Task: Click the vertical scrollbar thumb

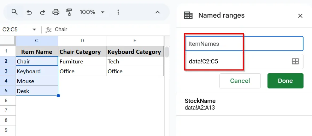Action: click(x=167, y=52)
